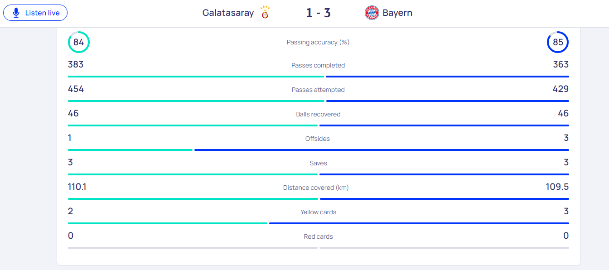
Task: Open the Listen live button
Action: pyautogui.click(x=35, y=13)
